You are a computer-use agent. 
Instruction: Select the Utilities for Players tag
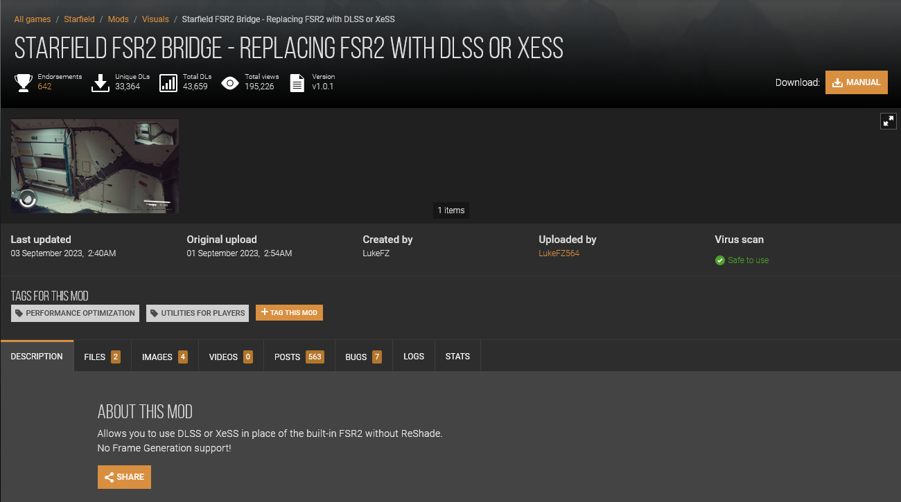(198, 313)
